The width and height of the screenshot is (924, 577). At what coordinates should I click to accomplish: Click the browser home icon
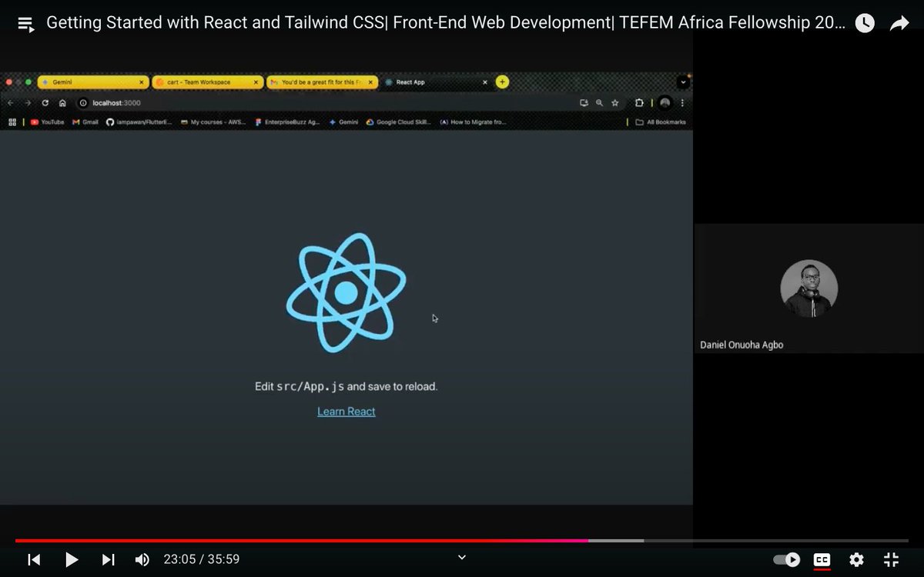(x=63, y=102)
